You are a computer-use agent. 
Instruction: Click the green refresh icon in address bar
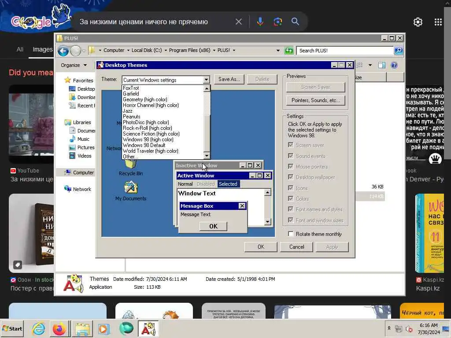pos(289,51)
